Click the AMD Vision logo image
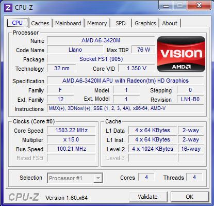Image resolution: width=214 pixels, height=206 pixels. [x=181, y=54]
